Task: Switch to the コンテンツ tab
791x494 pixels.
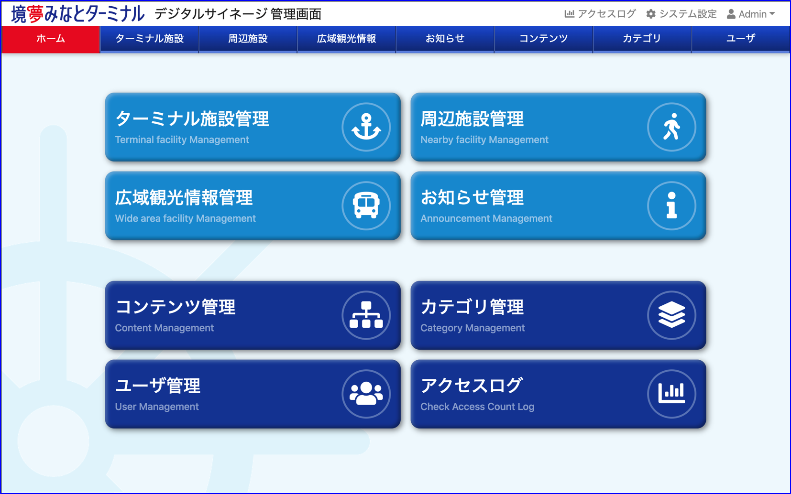Action: [543, 39]
